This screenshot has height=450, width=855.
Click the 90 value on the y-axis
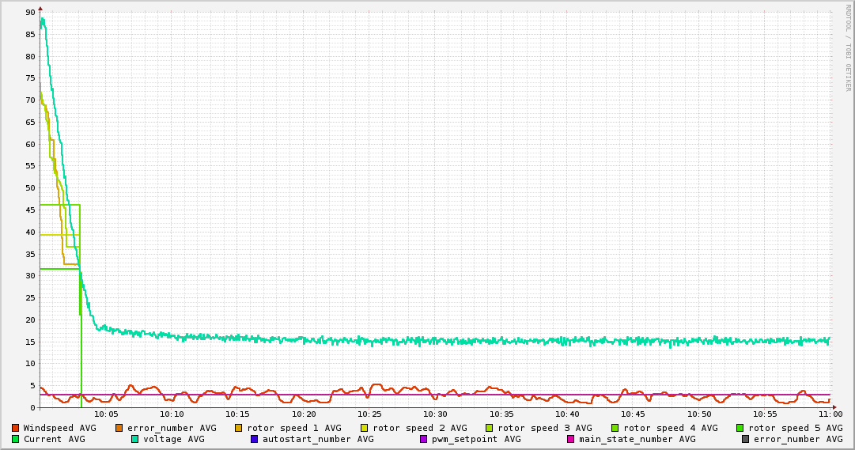30,13
